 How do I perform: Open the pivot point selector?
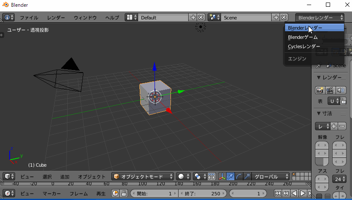[x=200, y=177]
